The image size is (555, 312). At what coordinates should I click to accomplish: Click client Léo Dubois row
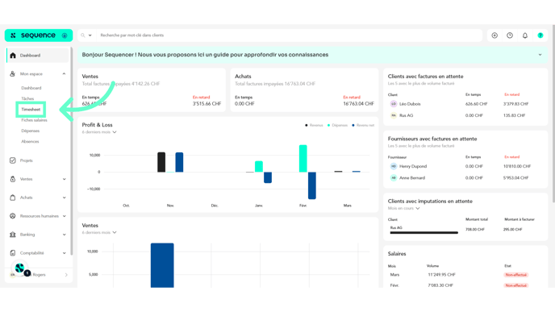[465, 104]
